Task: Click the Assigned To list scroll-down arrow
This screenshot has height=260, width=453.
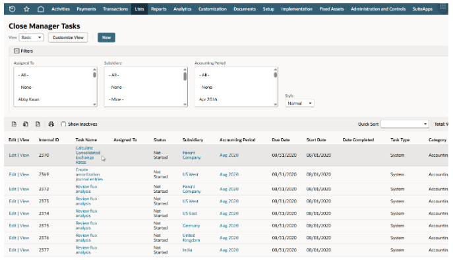Action: click(x=94, y=105)
